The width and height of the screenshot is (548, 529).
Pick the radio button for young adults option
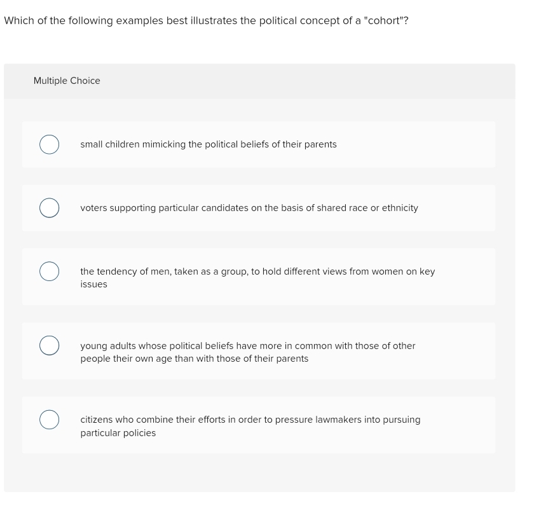click(x=50, y=345)
